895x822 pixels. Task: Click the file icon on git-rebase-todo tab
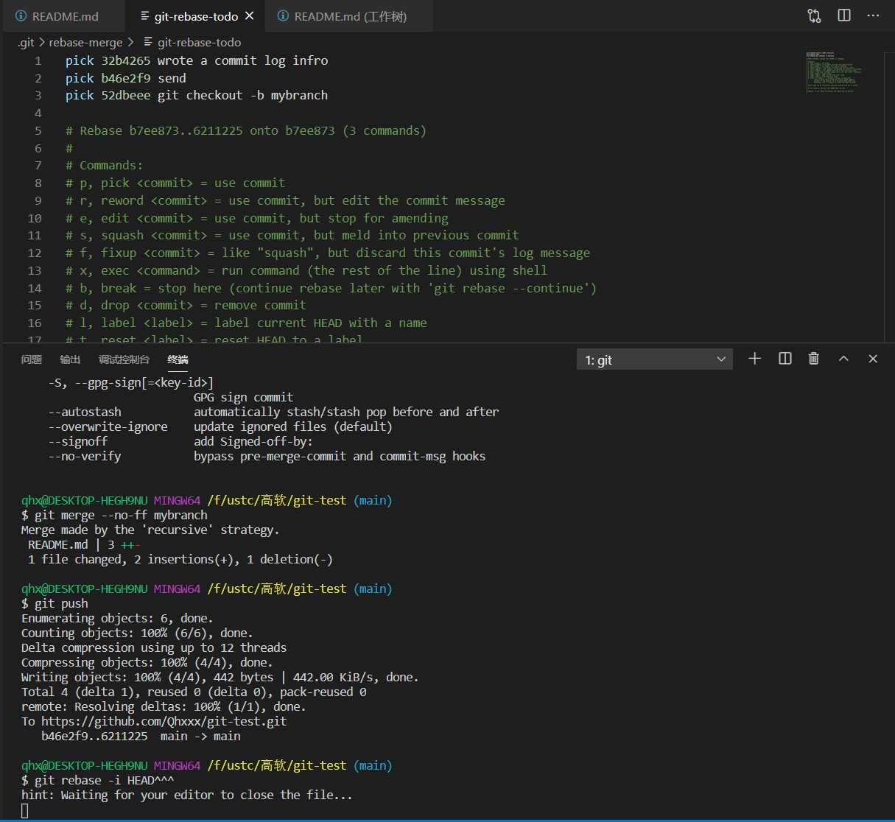144,16
